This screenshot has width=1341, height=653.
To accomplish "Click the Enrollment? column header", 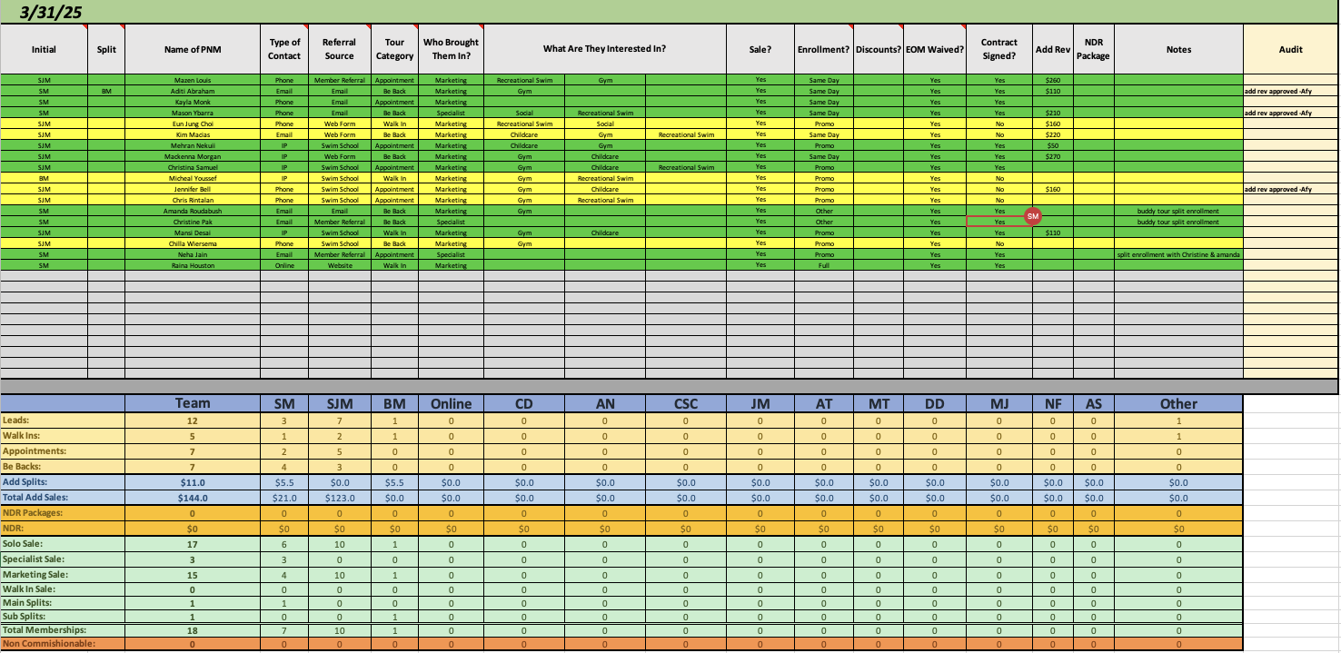I will click(x=824, y=50).
